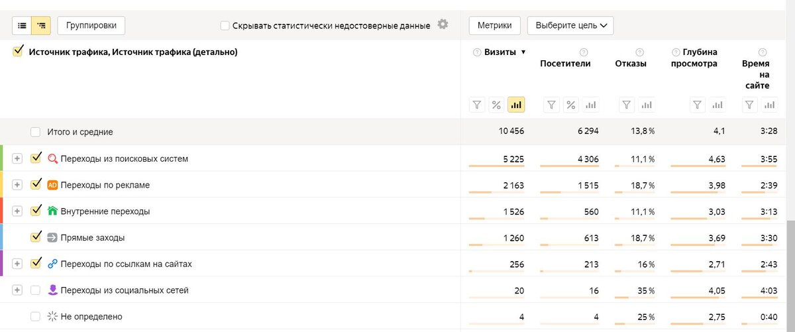This screenshot has width=795, height=332.
Task: Toggle percent display under Визиты column
Action: pyautogui.click(x=496, y=105)
